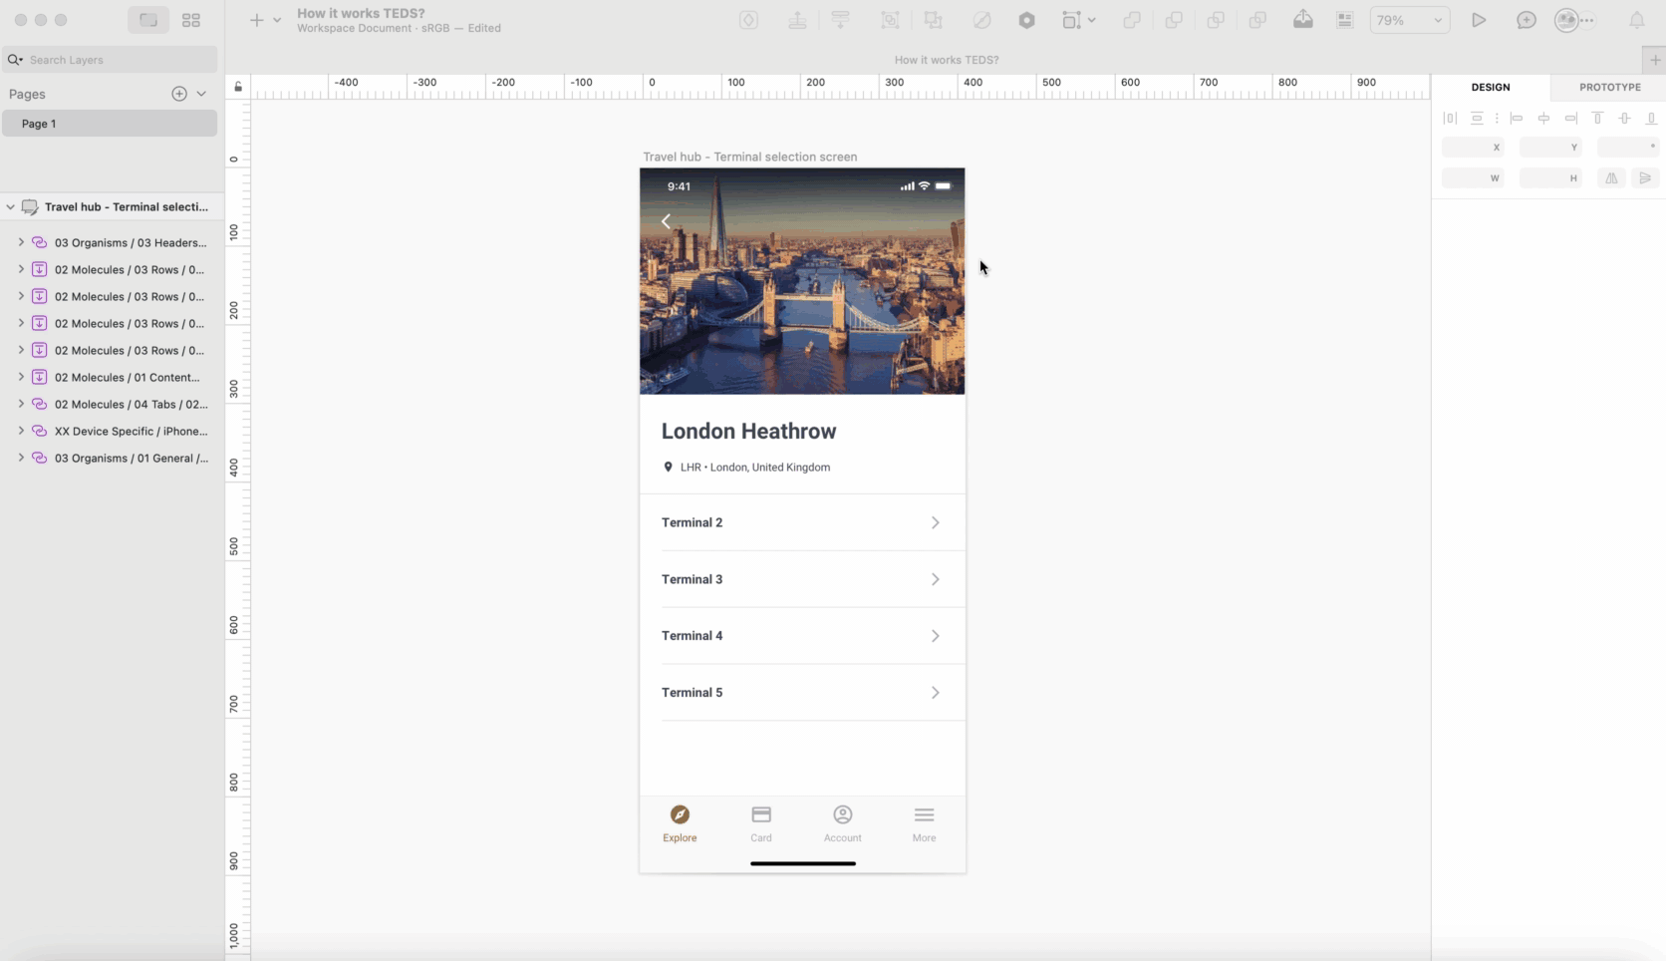Click align right icon in inspector
Image resolution: width=1666 pixels, height=961 pixels.
pos(1570,118)
